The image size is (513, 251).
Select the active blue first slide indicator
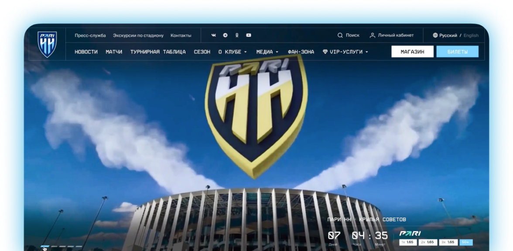45,246
